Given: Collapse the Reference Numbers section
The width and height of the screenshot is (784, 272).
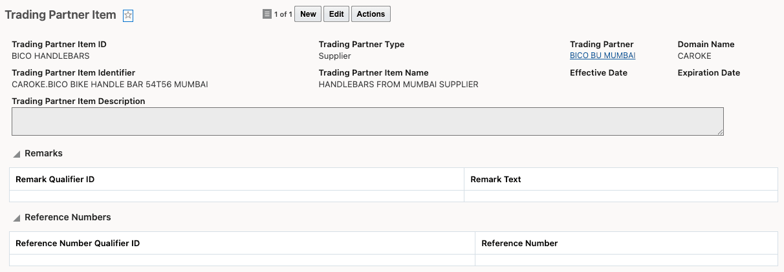Looking at the screenshot, I should click(x=17, y=218).
